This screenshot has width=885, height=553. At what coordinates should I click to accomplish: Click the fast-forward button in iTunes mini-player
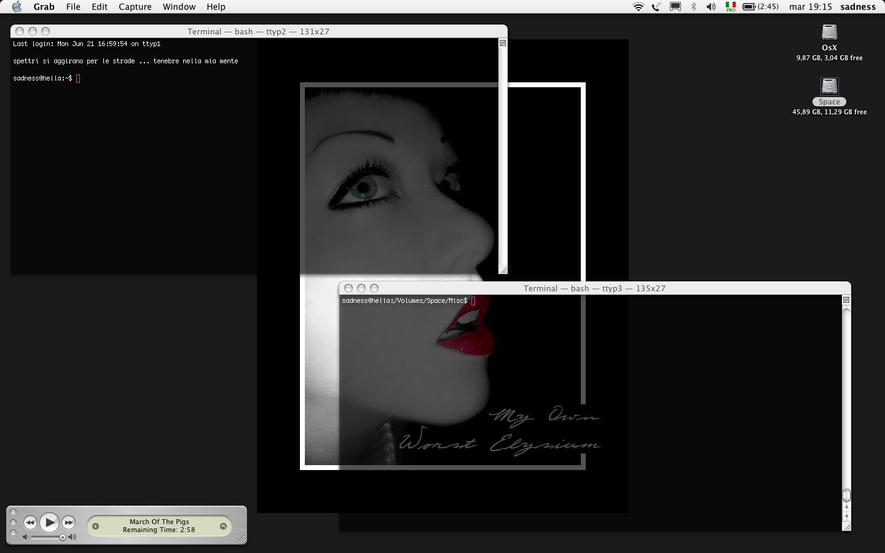pyautogui.click(x=69, y=523)
